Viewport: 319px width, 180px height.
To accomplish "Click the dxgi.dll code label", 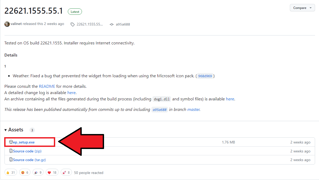I will (x=162, y=99).
